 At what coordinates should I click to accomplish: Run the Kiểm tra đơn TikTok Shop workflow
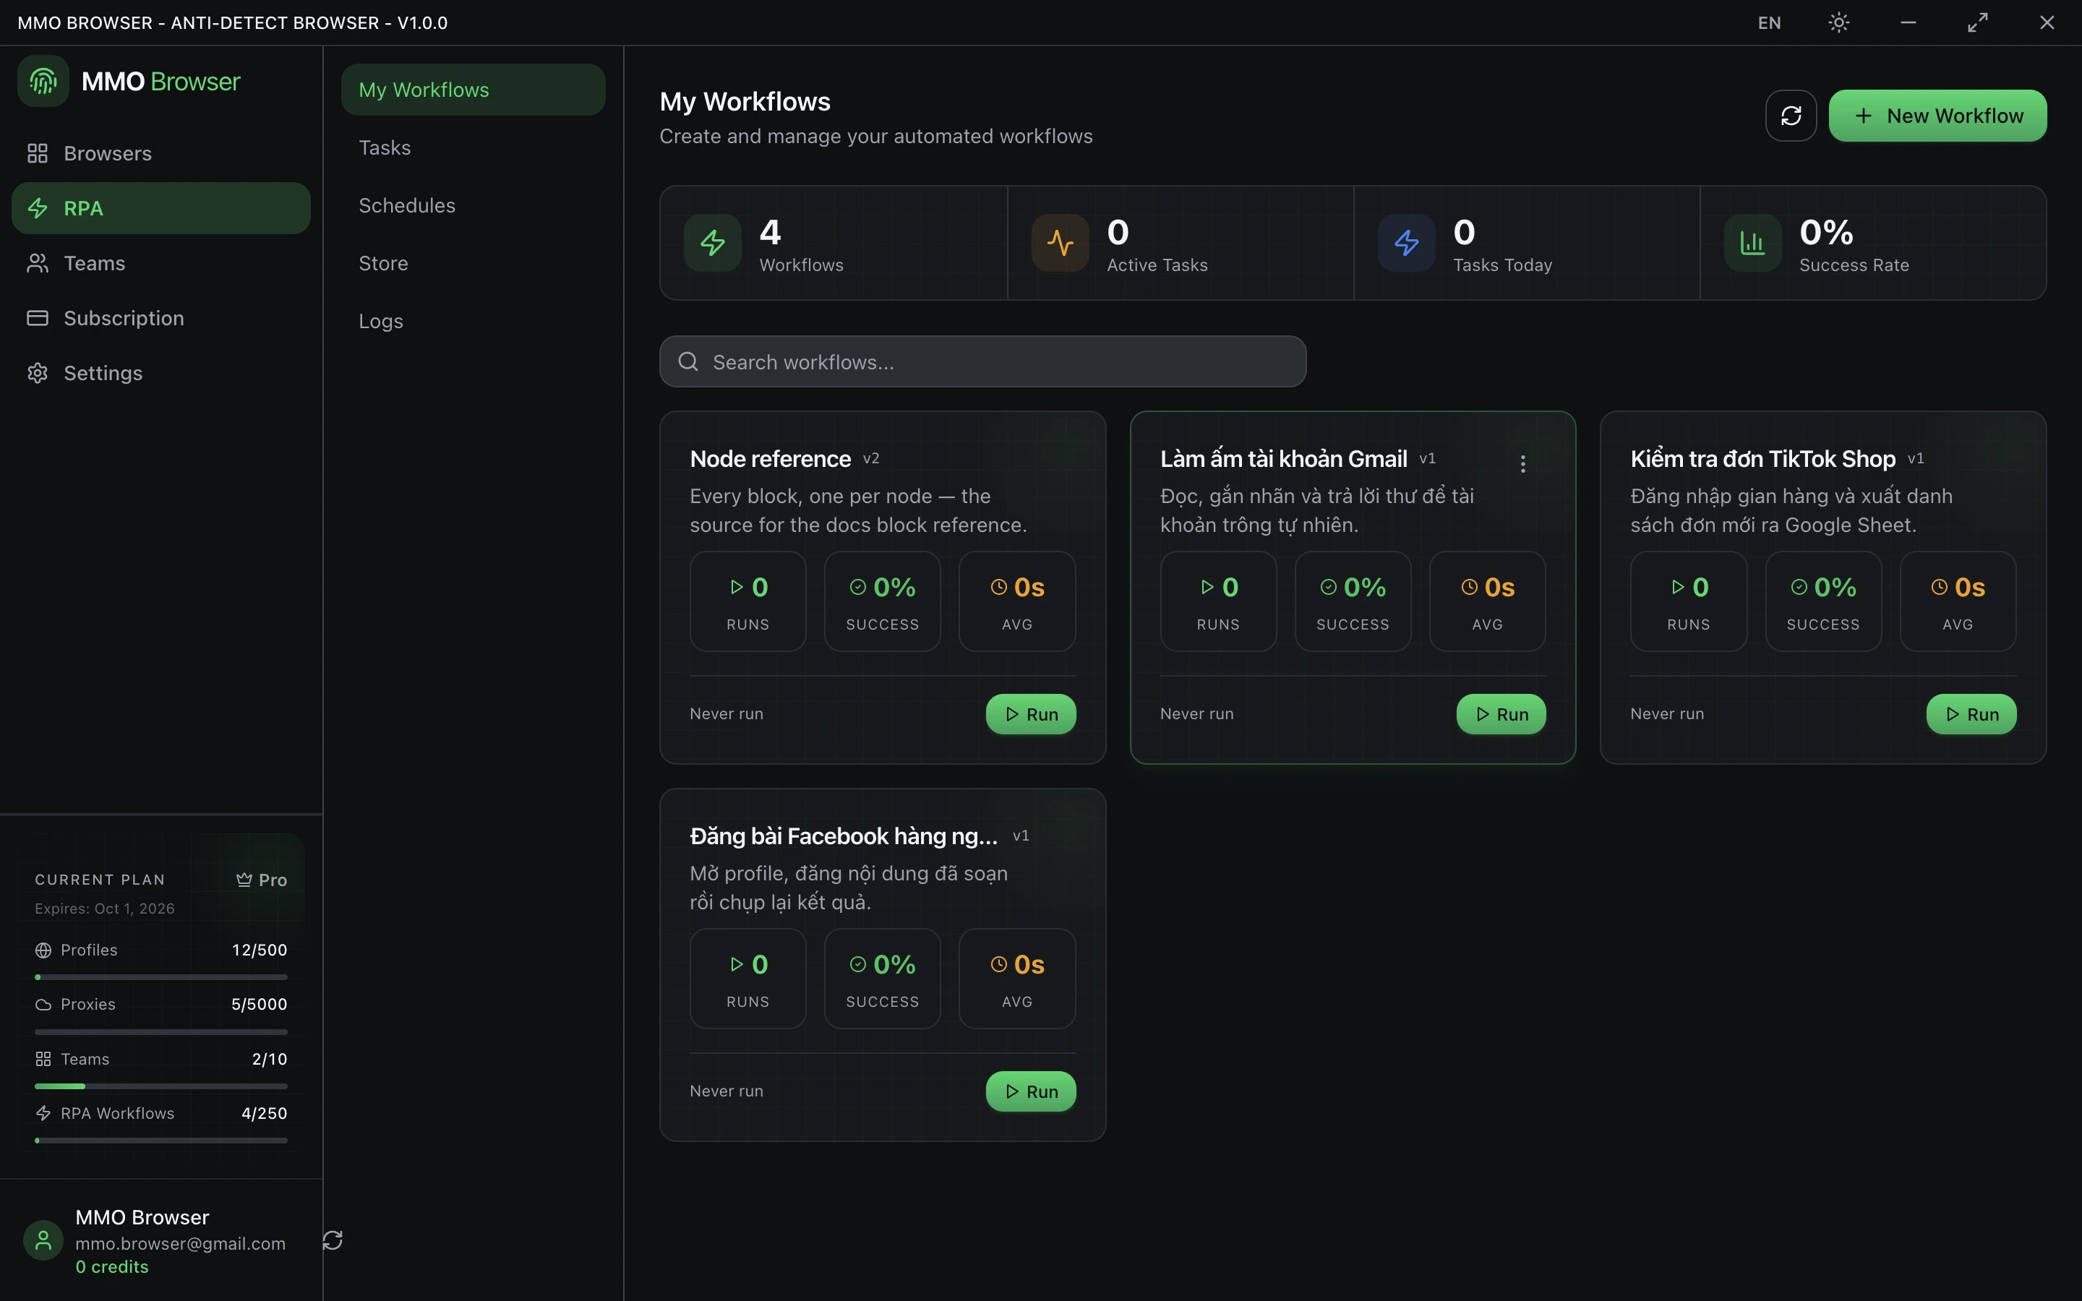[1971, 714]
